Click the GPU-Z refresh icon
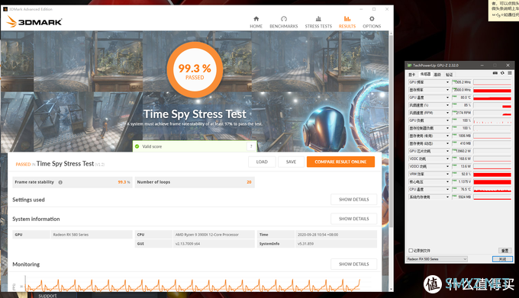The width and height of the screenshot is (519, 298). (502, 73)
